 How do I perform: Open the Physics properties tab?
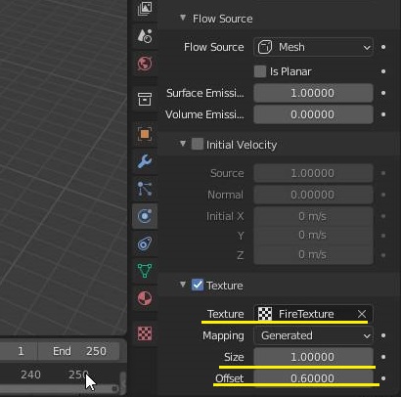pyautogui.click(x=145, y=216)
